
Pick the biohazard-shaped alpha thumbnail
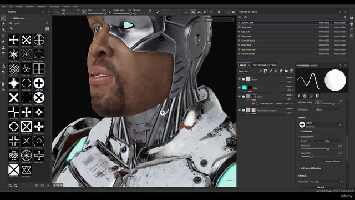coord(26,69)
